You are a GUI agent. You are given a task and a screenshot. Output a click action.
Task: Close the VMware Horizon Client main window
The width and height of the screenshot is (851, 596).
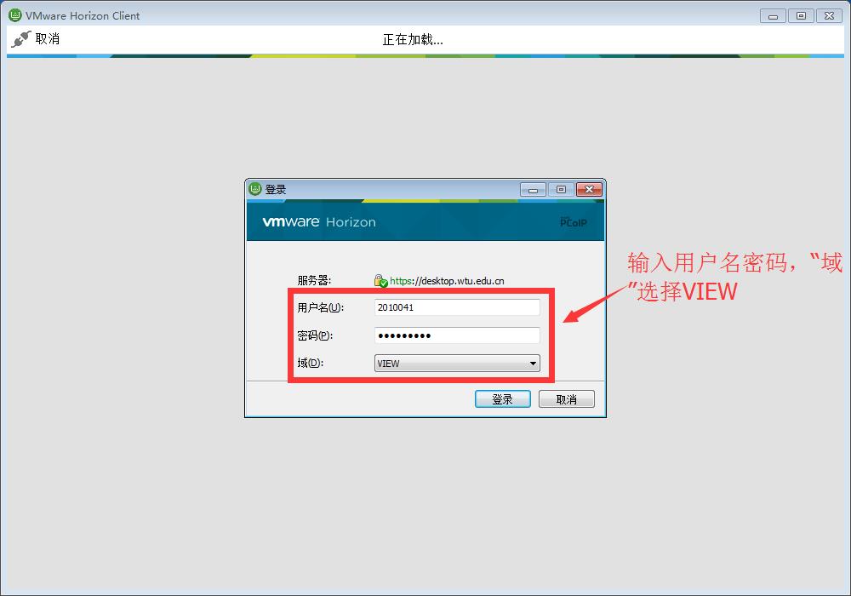828,15
